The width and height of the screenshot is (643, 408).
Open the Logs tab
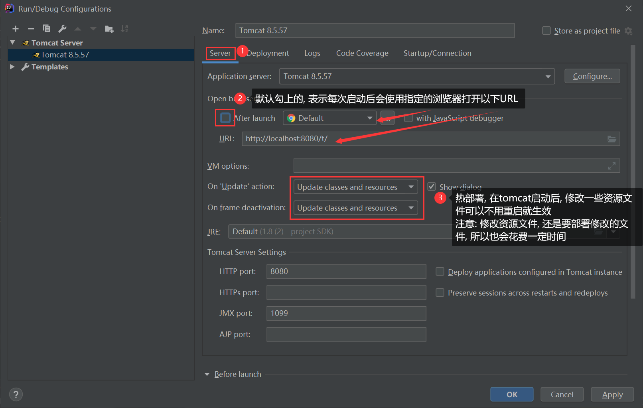312,53
